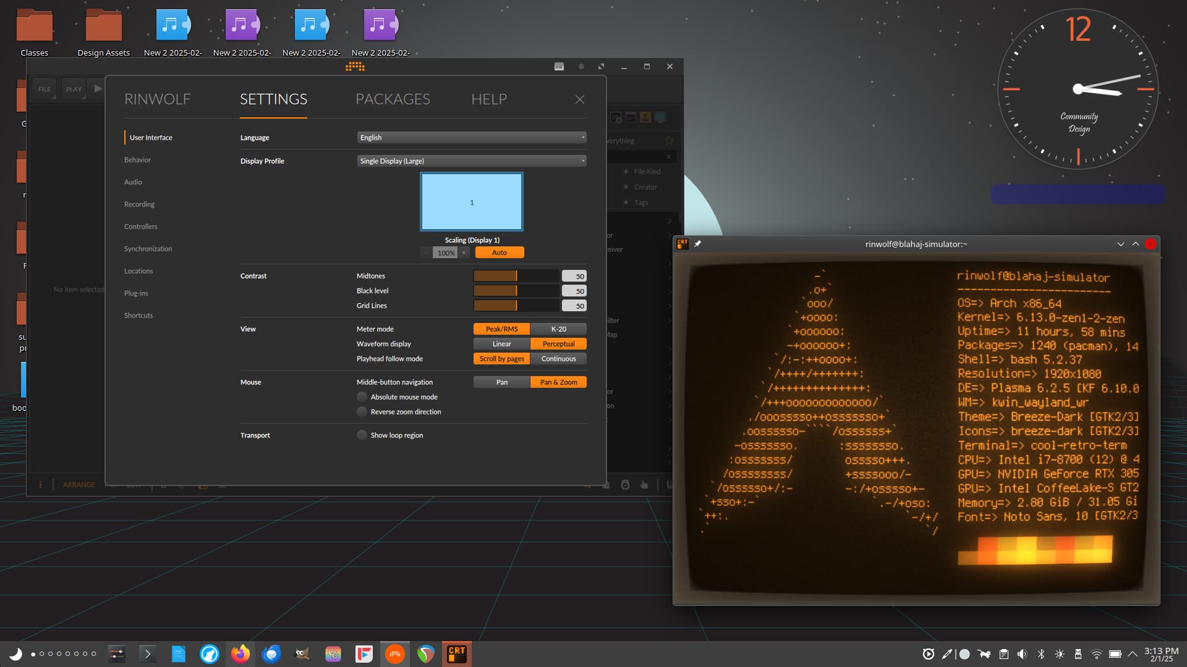Click the Bitwig dotted logo in title bar
Viewport: 1187px width, 667px height.
[355, 67]
